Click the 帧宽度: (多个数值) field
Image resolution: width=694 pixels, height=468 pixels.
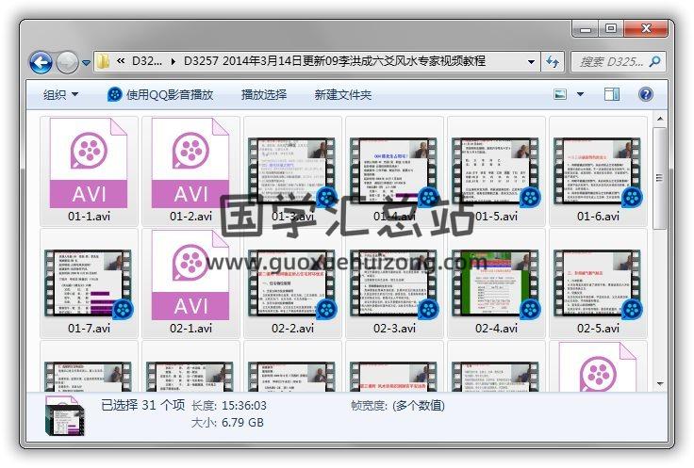click(x=398, y=406)
